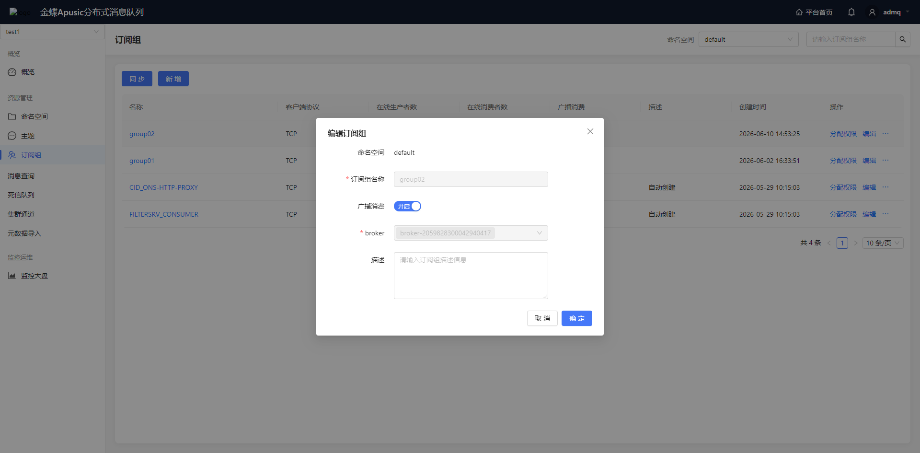Click the search magnifier icon
The image size is (920, 453).
(x=903, y=39)
